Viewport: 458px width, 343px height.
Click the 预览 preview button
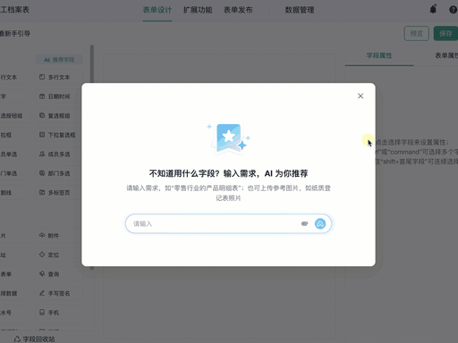pyautogui.click(x=417, y=33)
